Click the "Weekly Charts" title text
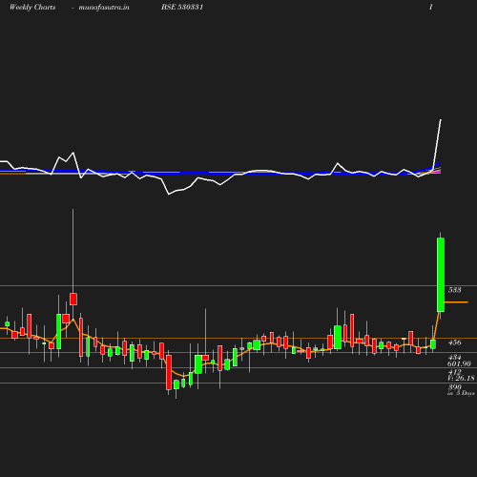 click(x=32, y=8)
